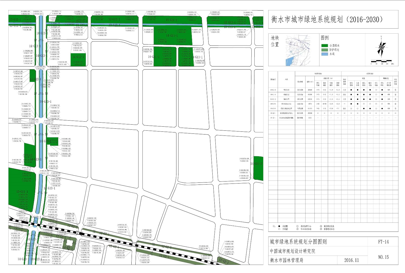
Task: Click the 14-G11-2 green parcel on right edge
Action: [258, 168]
